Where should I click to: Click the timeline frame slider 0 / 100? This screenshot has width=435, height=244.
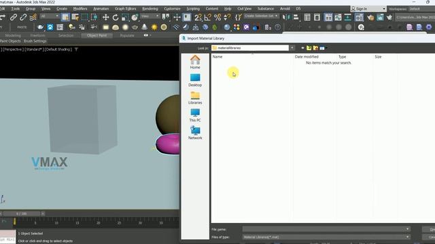click(22, 213)
